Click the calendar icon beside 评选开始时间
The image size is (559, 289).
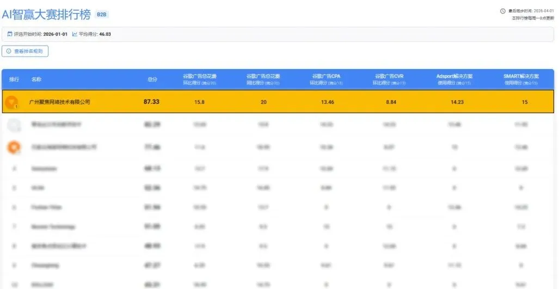coord(9,34)
